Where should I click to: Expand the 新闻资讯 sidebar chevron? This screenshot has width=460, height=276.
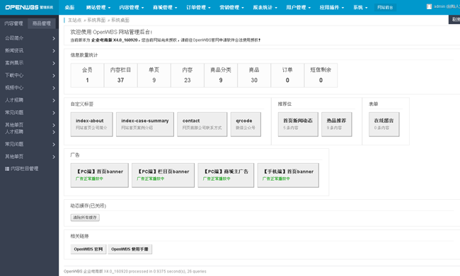click(54, 51)
